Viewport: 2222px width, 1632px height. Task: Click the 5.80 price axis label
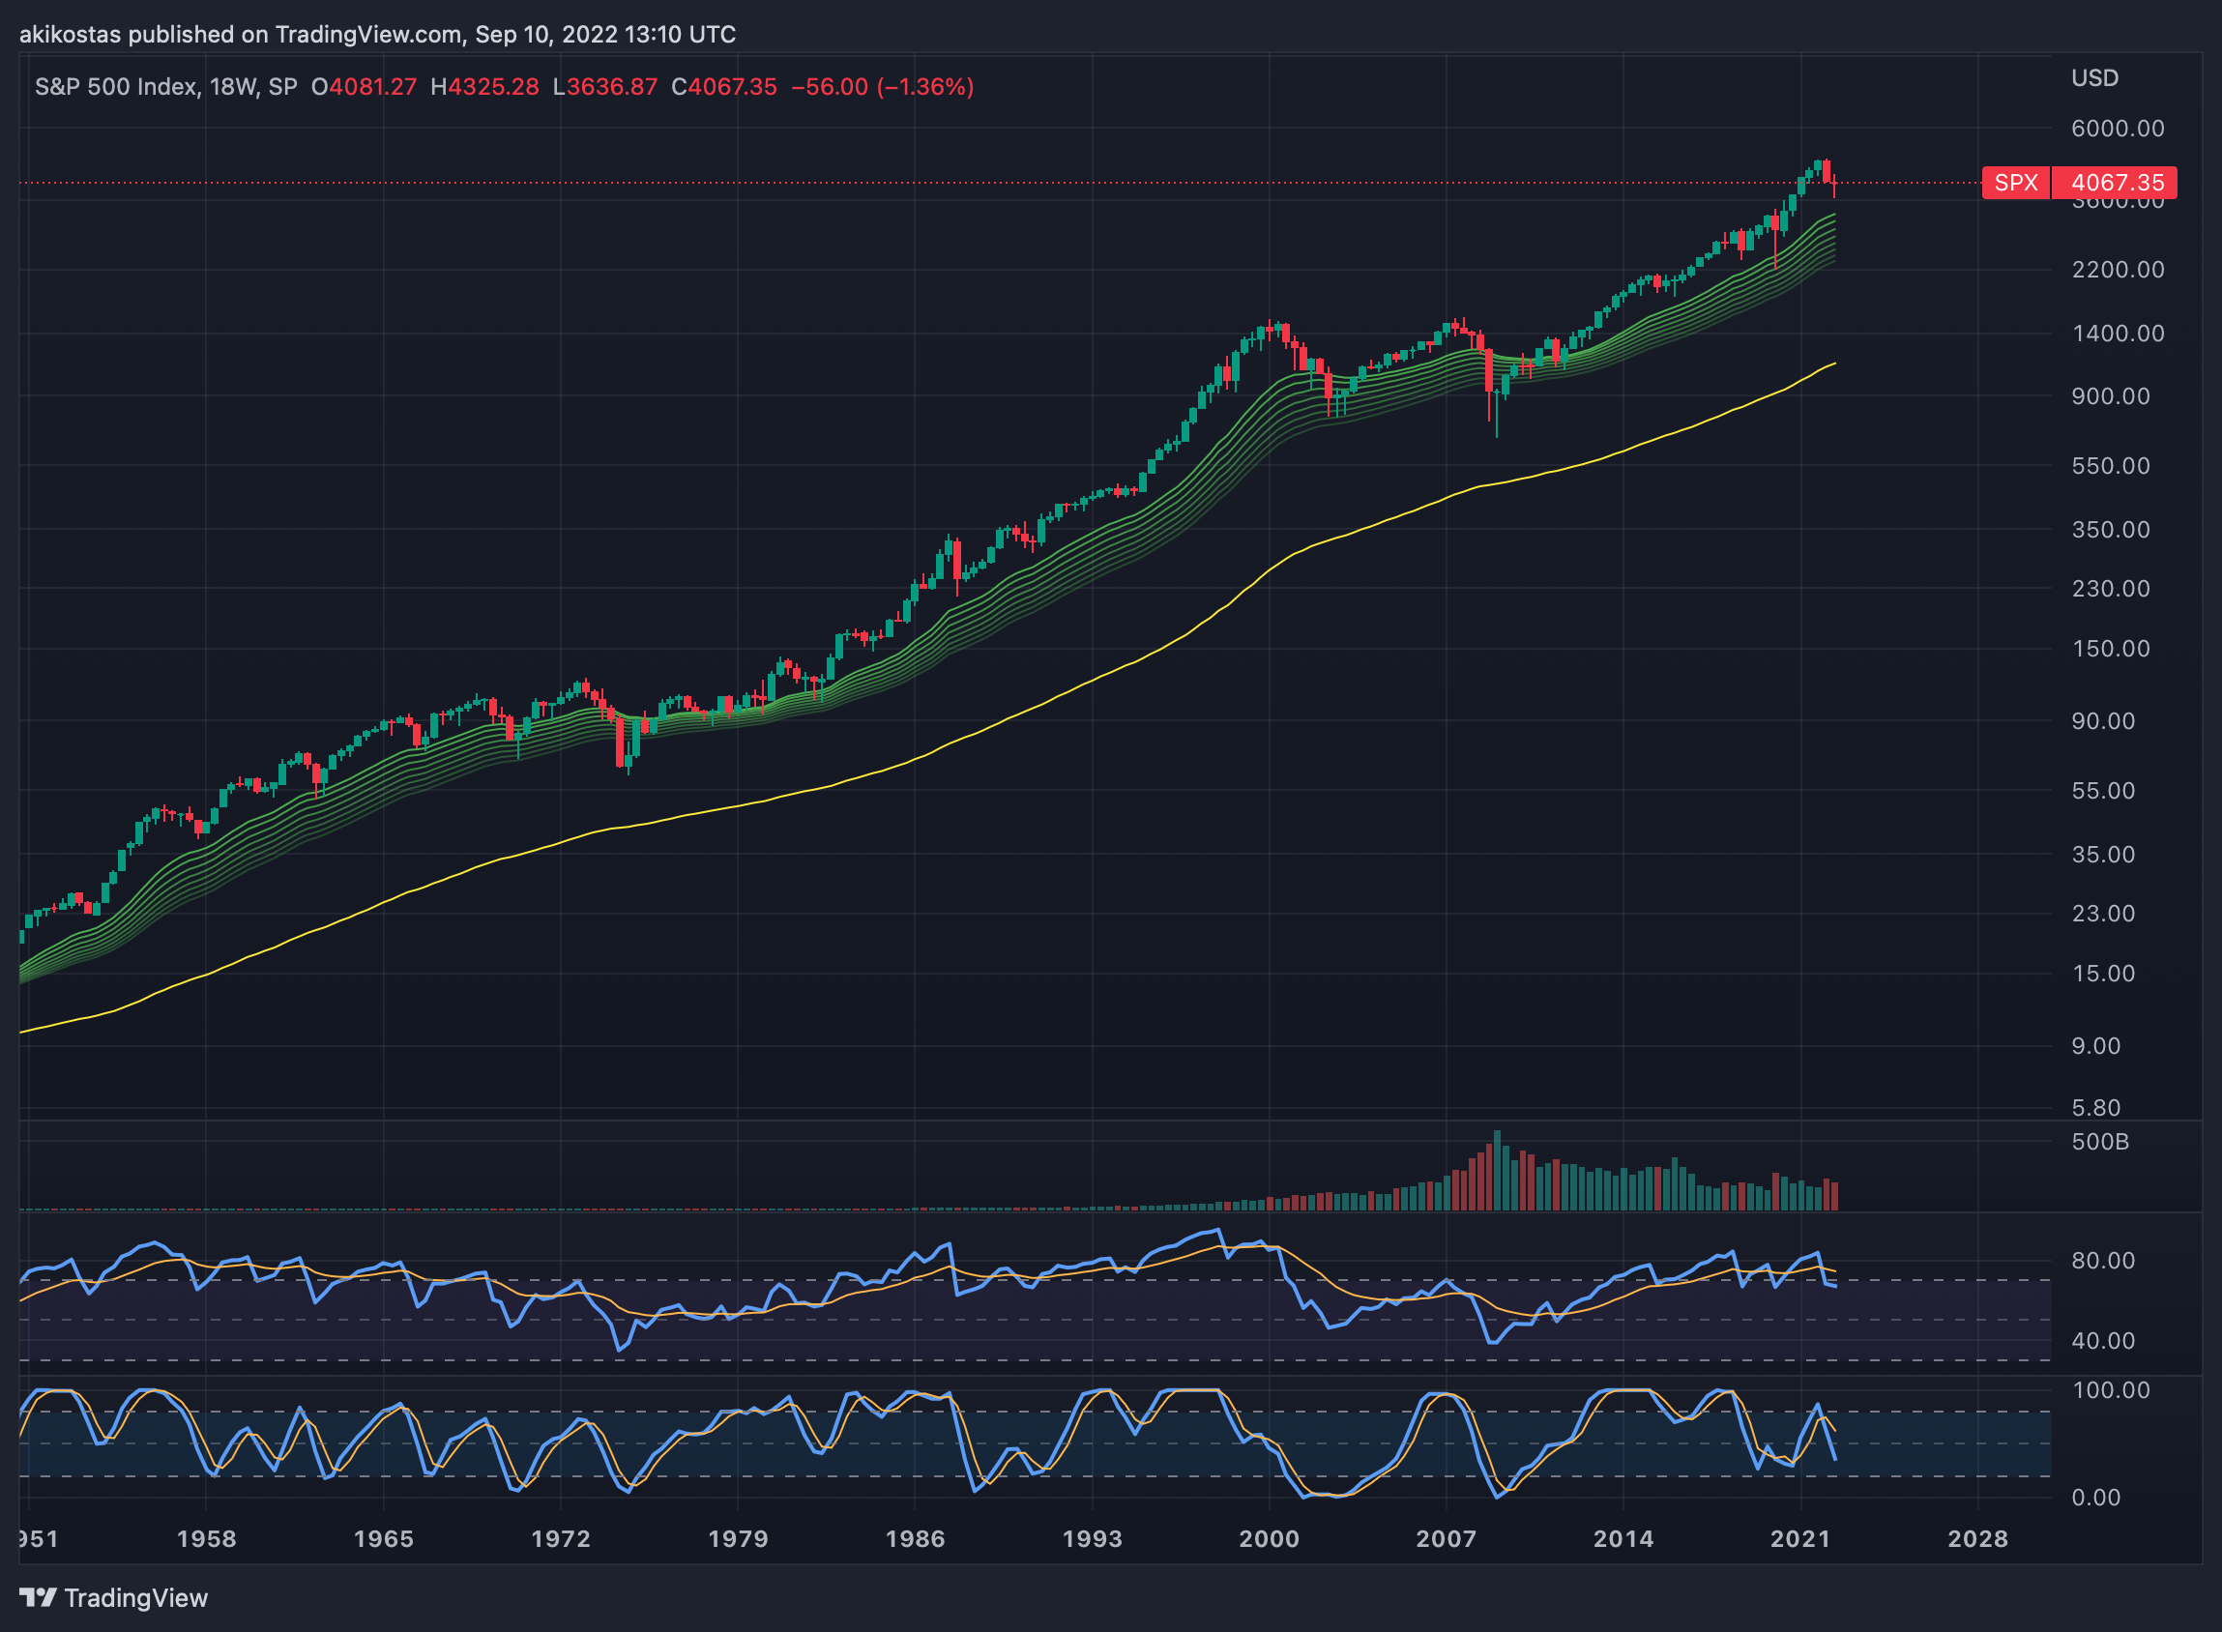pyautogui.click(x=2096, y=1108)
